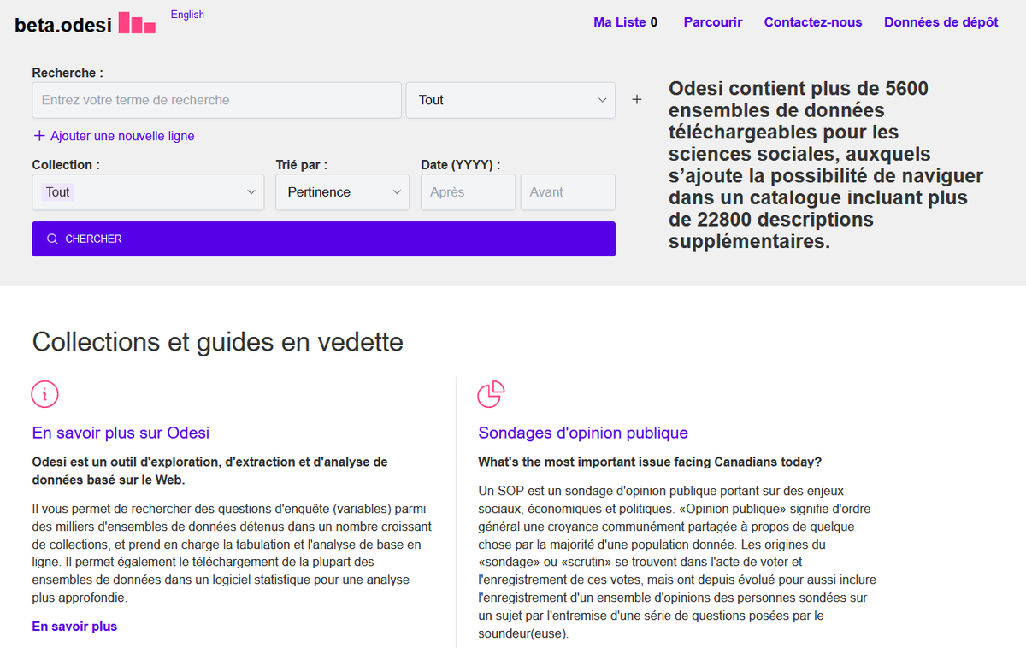Click the info circle icon above En savoir plus sur Odesi
1026x648 pixels.
(x=45, y=394)
